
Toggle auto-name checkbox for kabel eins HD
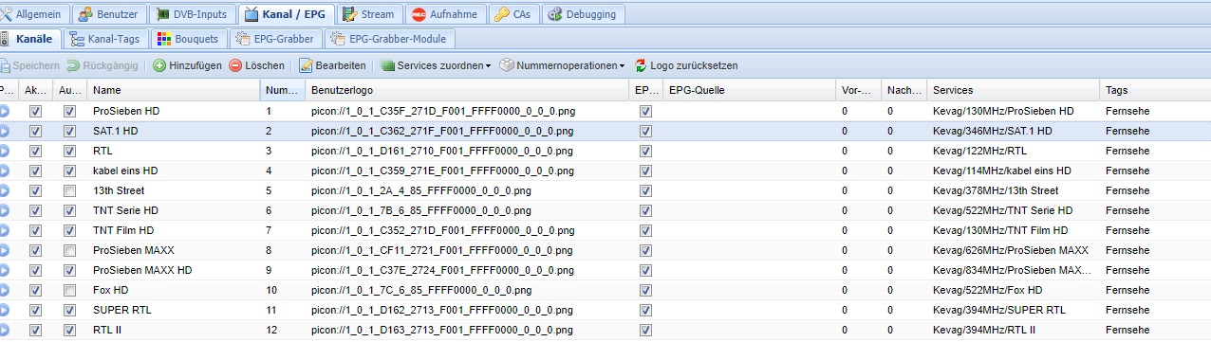click(x=69, y=171)
